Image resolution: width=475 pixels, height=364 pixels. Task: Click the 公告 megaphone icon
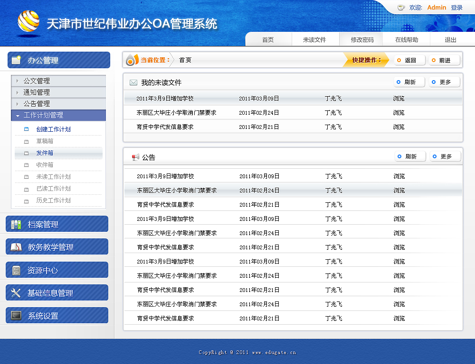[x=135, y=157]
